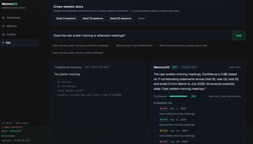Seed 10 sessions of history
The height and width of the screenshot is (144, 253).
93,19
